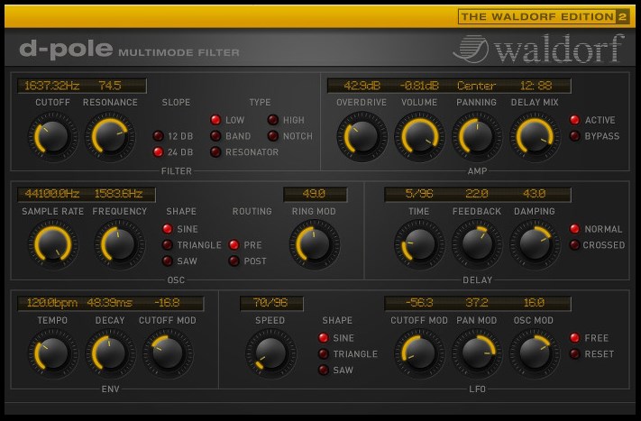
Task: Click the Center panning display value
Action: tap(477, 86)
